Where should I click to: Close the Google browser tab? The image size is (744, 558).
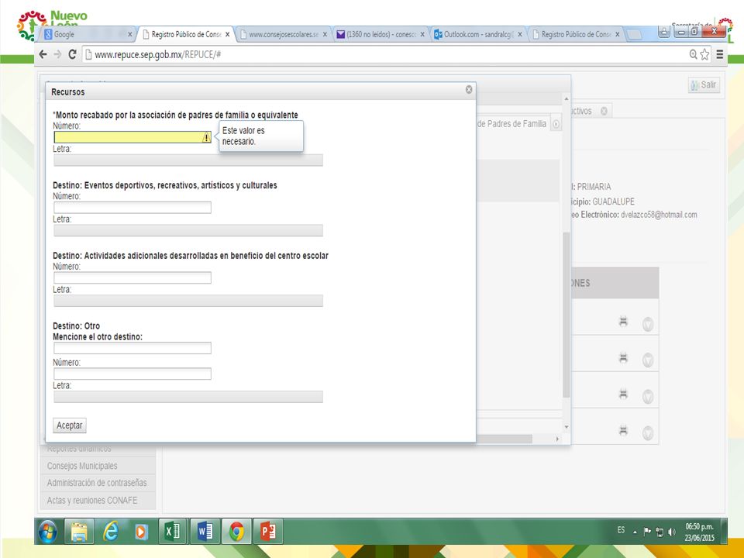tap(129, 34)
